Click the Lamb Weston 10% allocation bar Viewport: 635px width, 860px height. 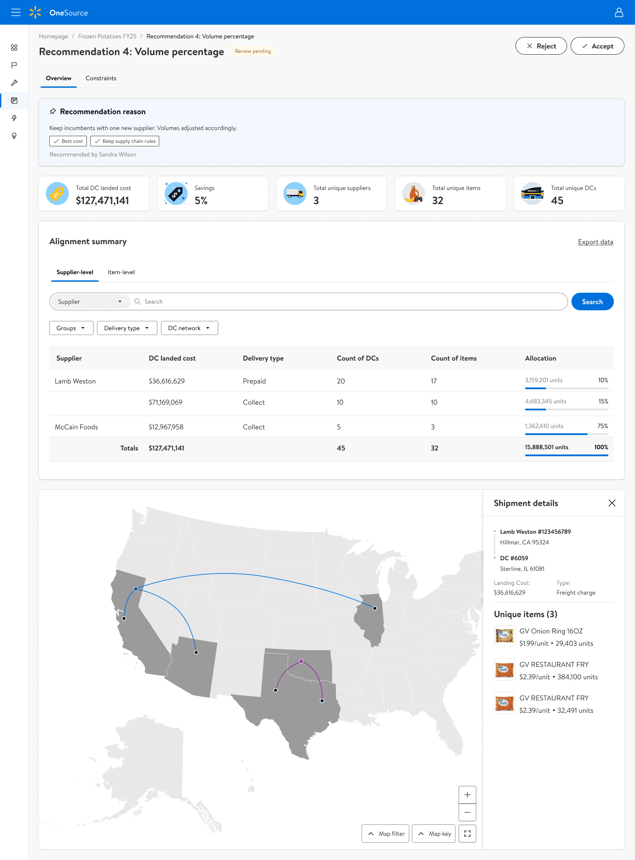click(x=567, y=388)
